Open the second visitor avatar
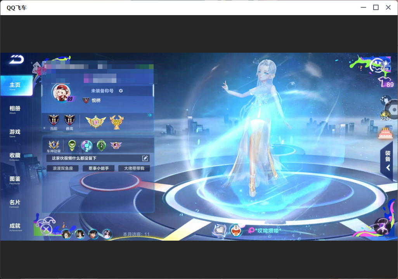The width and height of the screenshot is (398, 279). tap(80, 234)
